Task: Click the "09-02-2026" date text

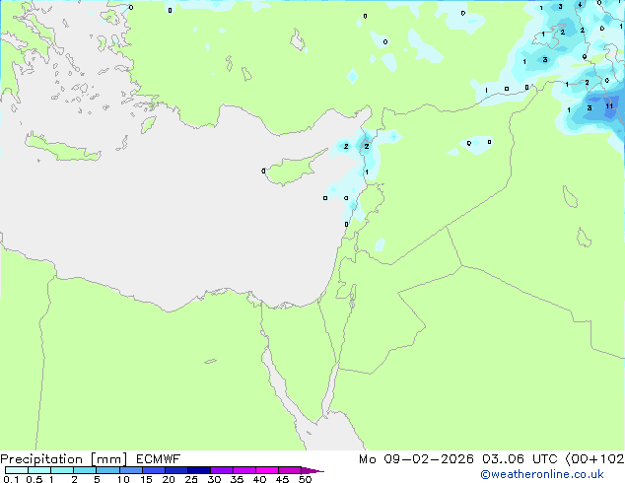Action: [x=429, y=459]
